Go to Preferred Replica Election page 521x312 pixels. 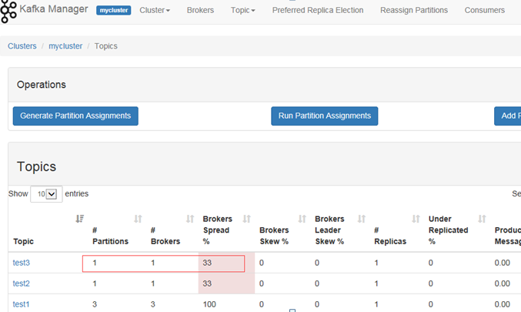(x=318, y=10)
